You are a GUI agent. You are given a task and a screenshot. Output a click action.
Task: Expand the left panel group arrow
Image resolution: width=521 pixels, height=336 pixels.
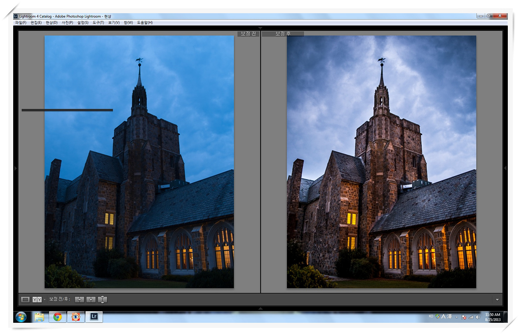click(x=15, y=168)
